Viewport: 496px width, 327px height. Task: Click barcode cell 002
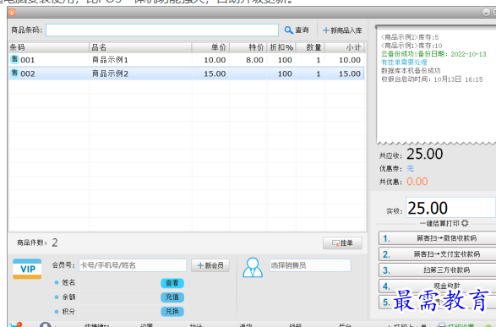click(28, 74)
